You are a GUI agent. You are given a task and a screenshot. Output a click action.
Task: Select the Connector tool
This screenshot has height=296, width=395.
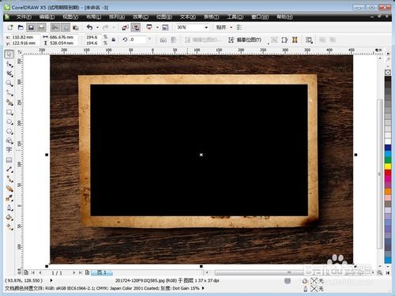(x=9, y=179)
